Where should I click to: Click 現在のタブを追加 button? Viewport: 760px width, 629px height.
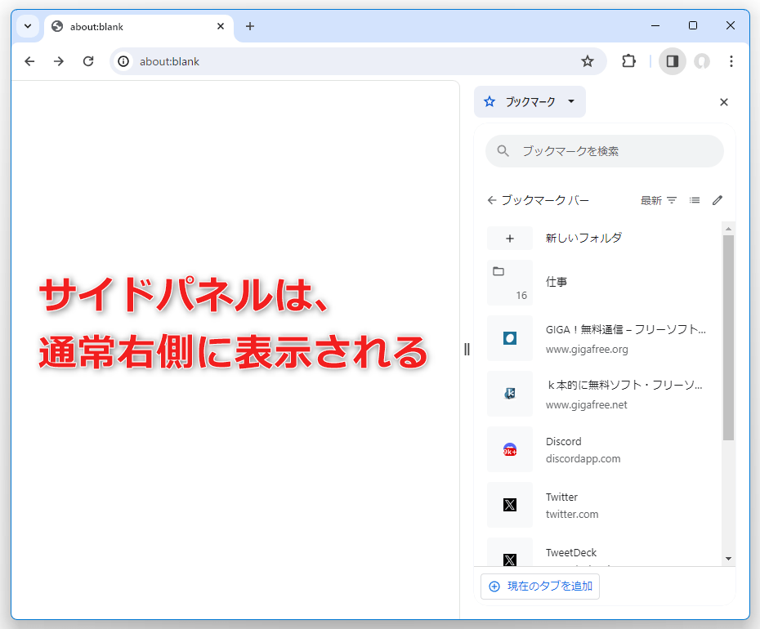540,587
